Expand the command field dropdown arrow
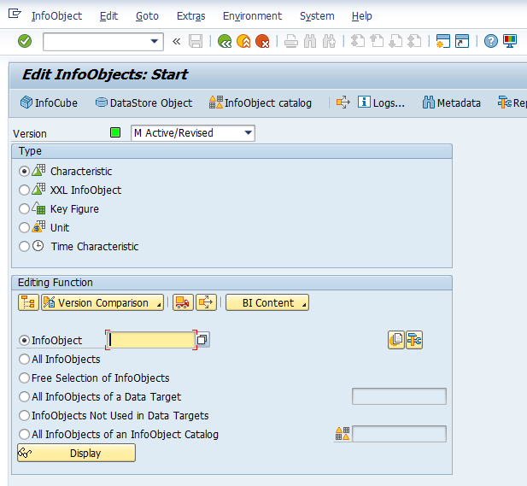 (155, 41)
